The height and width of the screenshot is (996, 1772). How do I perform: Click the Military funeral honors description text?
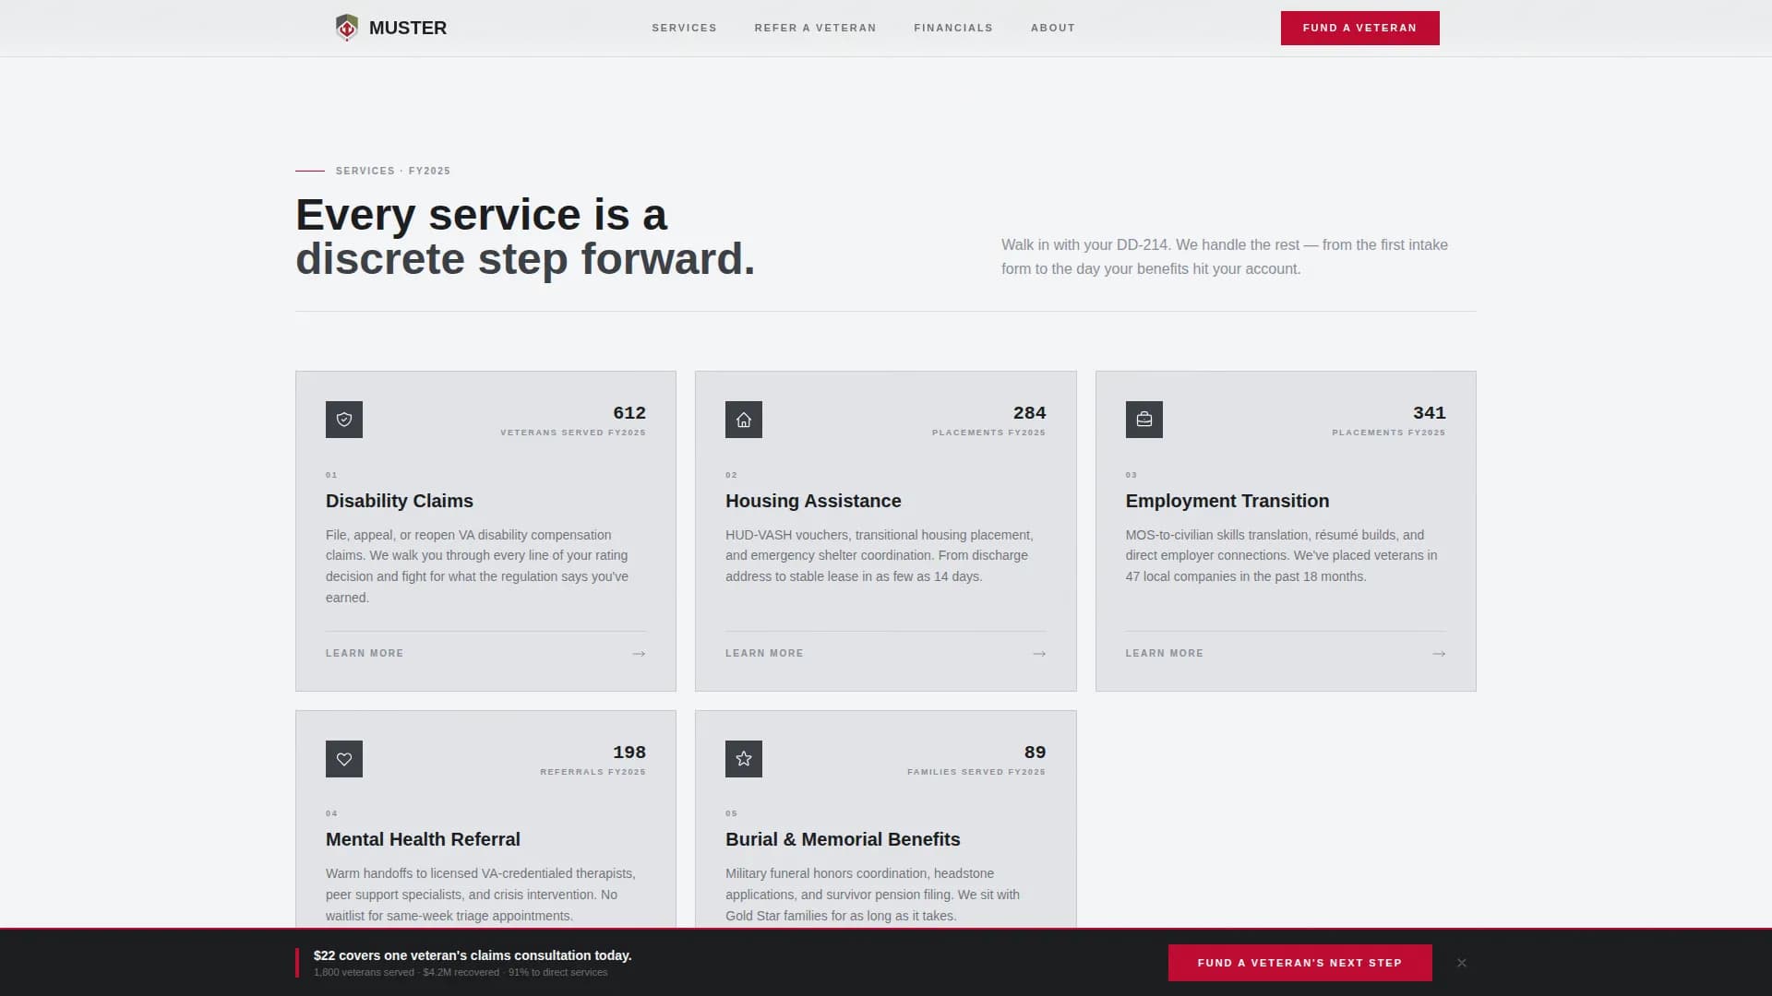coord(872,895)
